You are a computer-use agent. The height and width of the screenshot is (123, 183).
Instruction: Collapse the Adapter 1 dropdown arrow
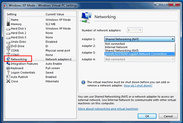173,39
